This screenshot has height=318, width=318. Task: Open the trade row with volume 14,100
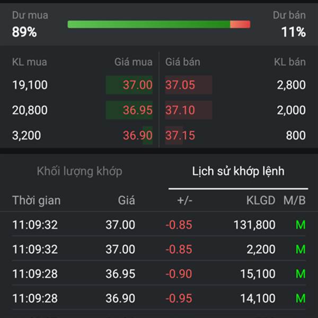pos(159,298)
